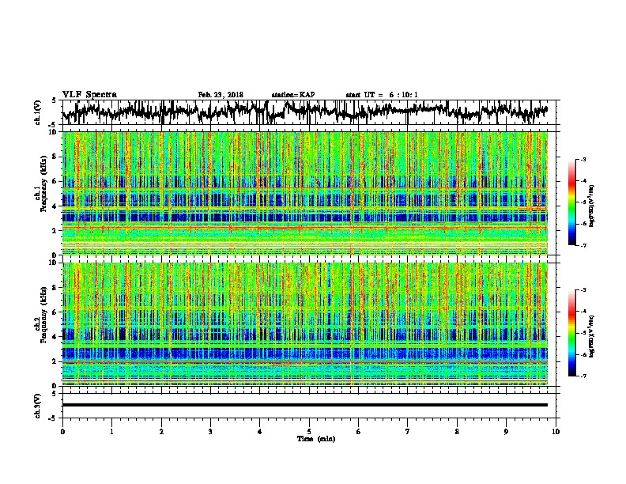
Task: Click time axis tick label "7"
Action: (408, 432)
